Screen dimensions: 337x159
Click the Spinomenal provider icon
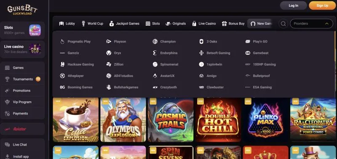coord(155,64)
